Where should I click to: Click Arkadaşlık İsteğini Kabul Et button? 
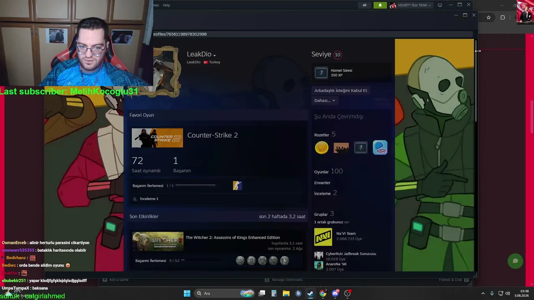point(341,90)
